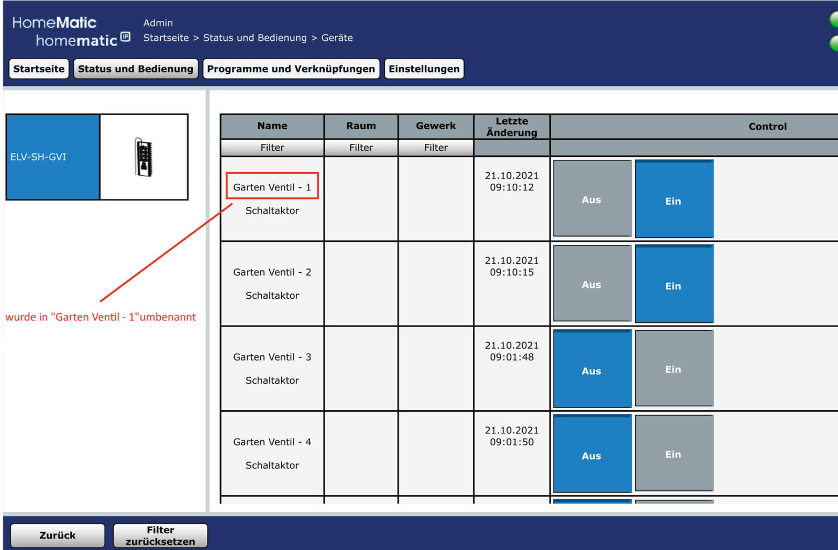Click Filter zurücksetzen button

coord(160,535)
